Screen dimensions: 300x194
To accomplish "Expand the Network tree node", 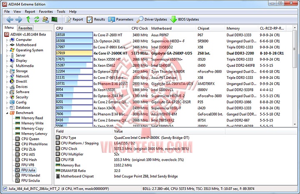I will tap(7, 76).
